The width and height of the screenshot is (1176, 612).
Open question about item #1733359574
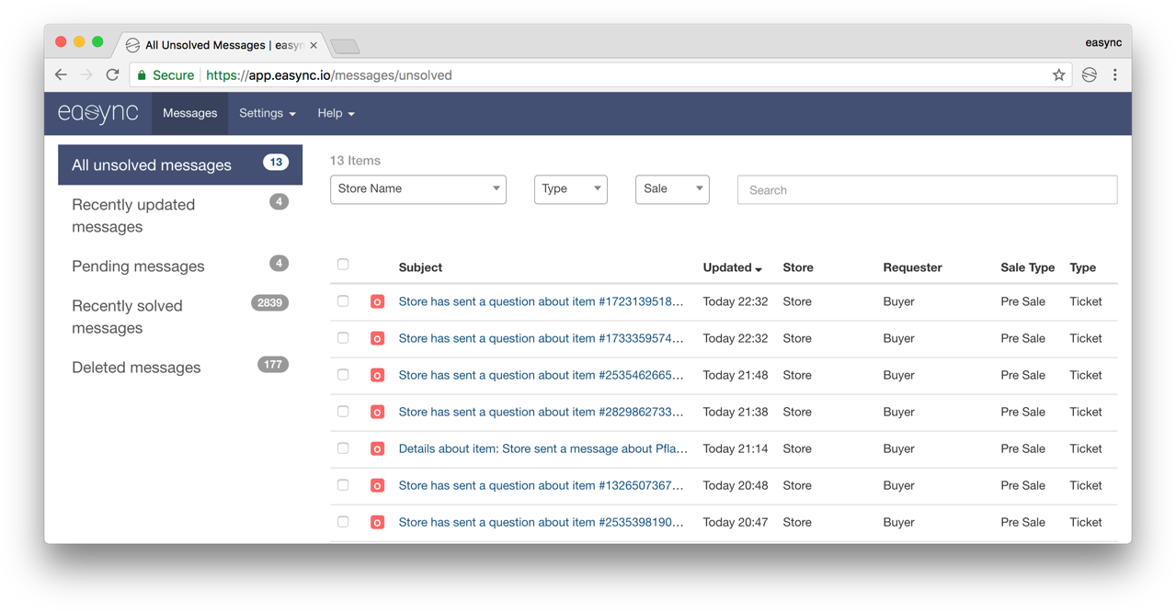[541, 338]
